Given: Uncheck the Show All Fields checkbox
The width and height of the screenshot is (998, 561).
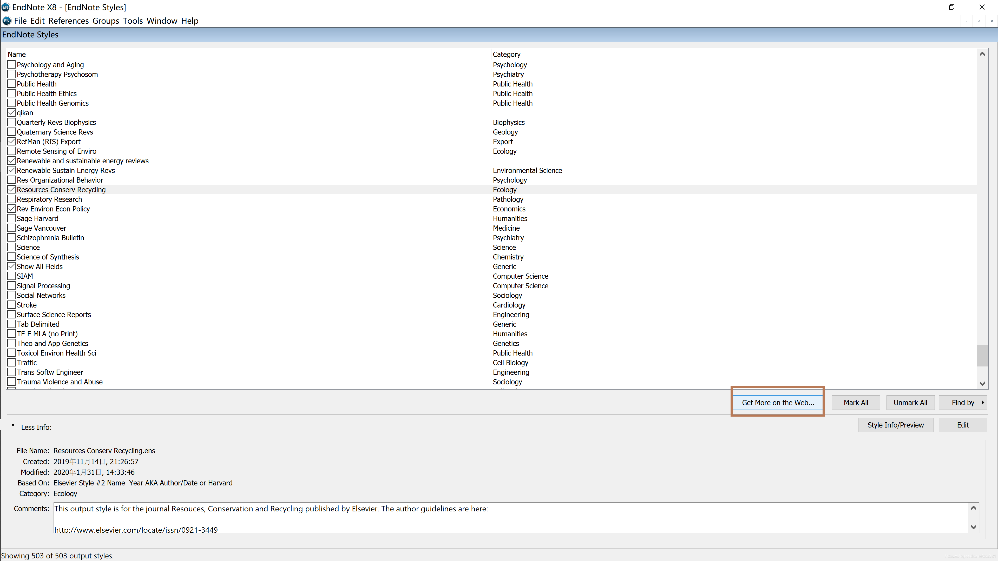Looking at the screenshot, I should click(x=12, y=266).
